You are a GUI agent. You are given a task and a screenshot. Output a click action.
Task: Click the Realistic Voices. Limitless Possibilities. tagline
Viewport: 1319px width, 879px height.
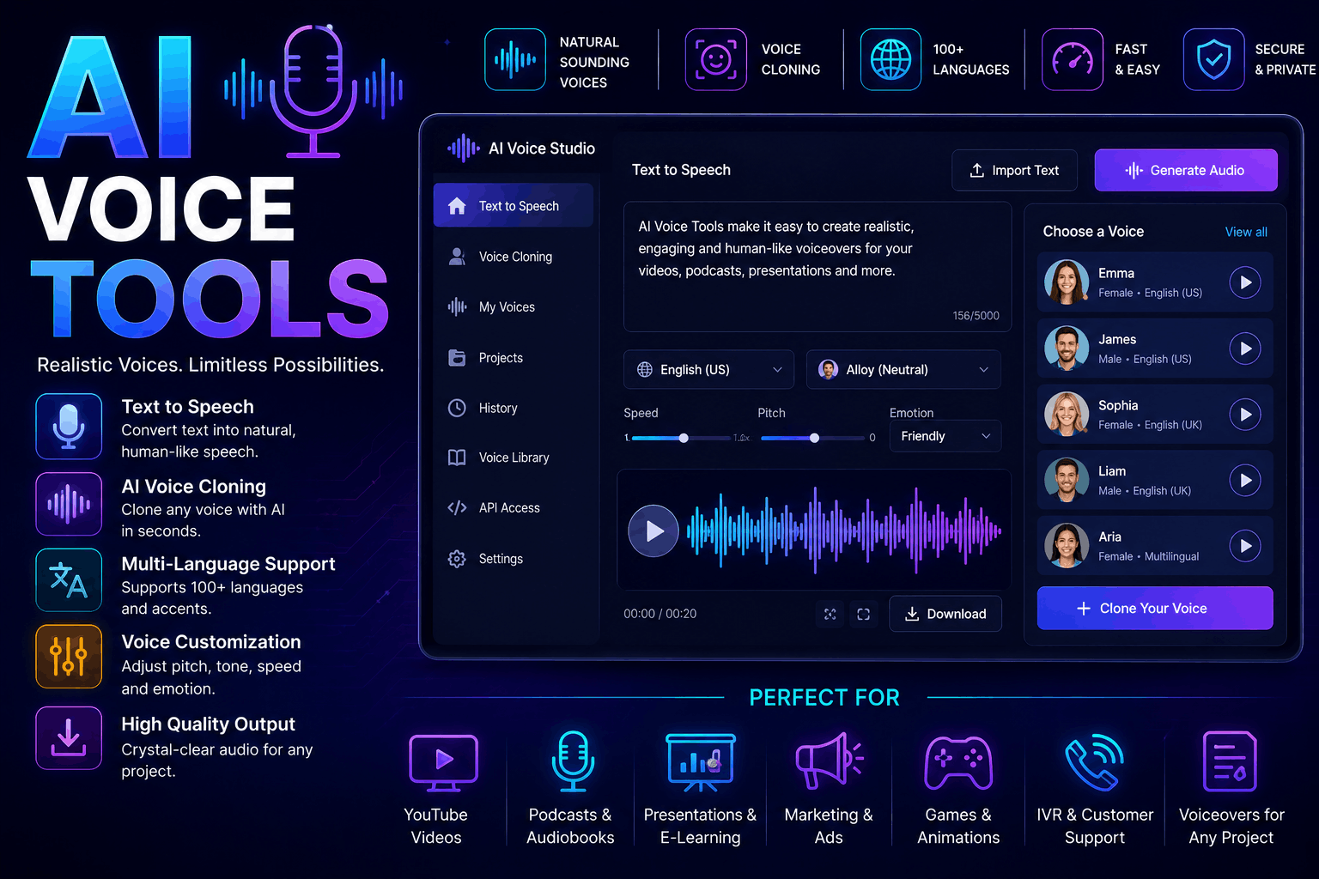pyautogui.click(x=210, y=365)
